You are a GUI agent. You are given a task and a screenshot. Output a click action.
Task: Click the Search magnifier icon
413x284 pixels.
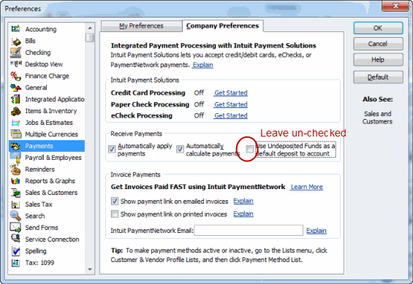tap(16, 215)
